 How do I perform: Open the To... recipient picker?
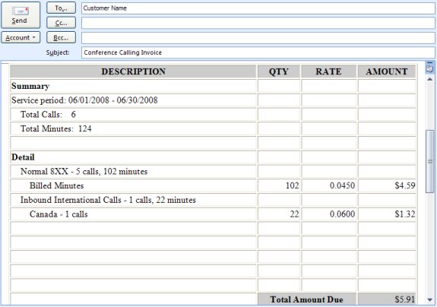click(x=61, y=8)
